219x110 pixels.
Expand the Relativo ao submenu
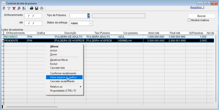pyautogui.click(x=64, y=87)
